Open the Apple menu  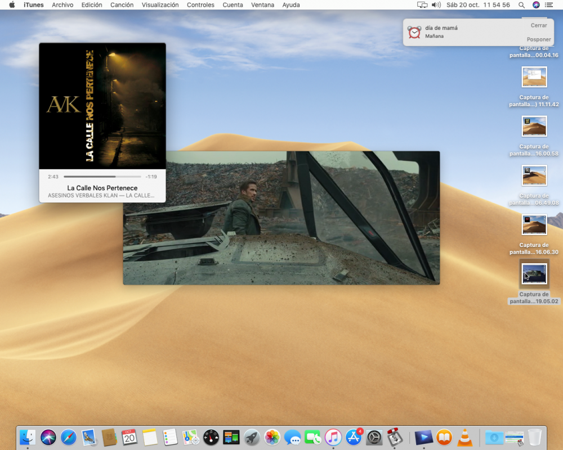click(x=12, y=4)
